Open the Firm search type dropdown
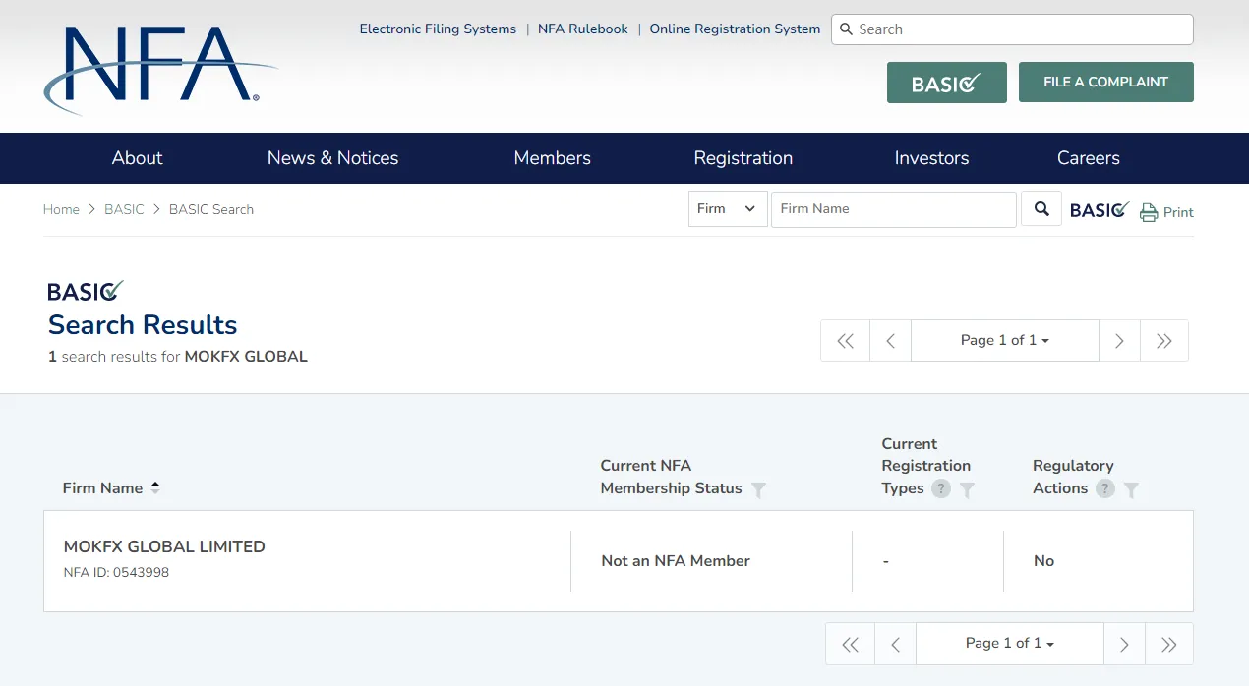 [x=728, y=209]
